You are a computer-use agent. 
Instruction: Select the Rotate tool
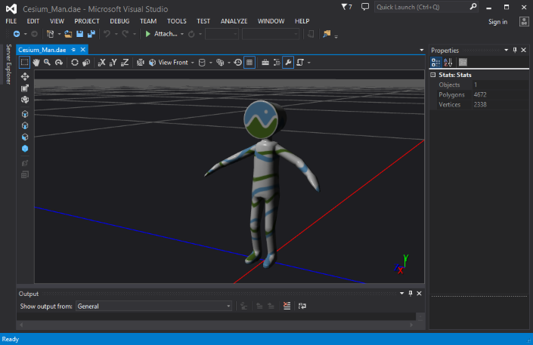(25, 100)
